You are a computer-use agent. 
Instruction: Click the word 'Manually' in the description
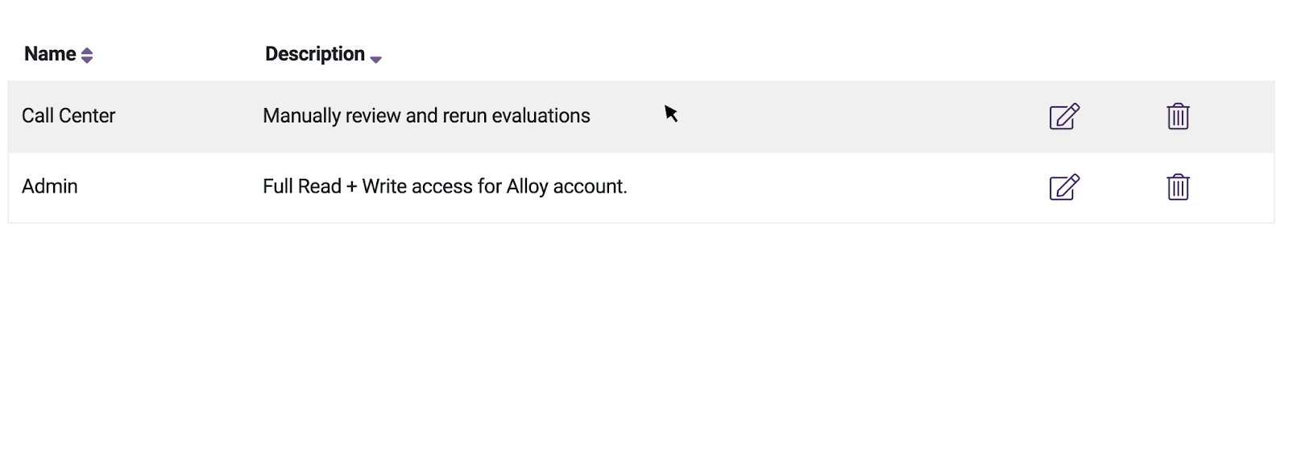click(x=302, y=116)
